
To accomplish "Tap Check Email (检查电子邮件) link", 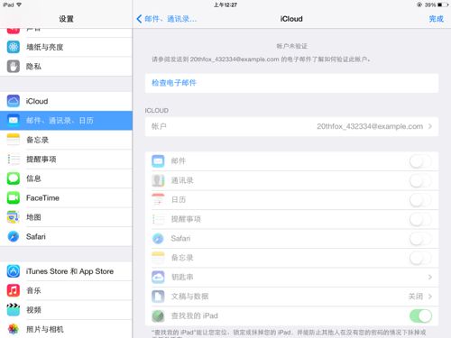I will (174, 83).
